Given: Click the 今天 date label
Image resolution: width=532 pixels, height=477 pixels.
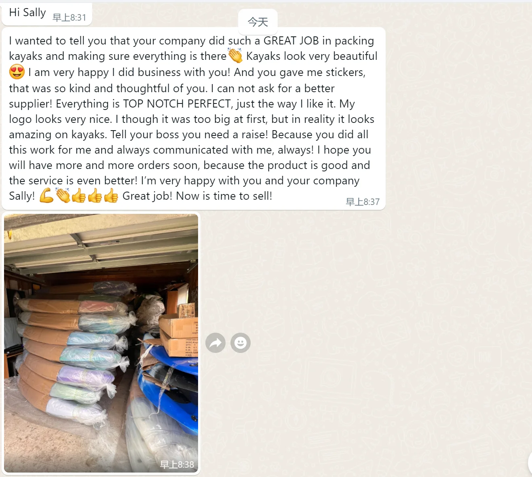Looking at the screenshot, I should coord(258,22).
